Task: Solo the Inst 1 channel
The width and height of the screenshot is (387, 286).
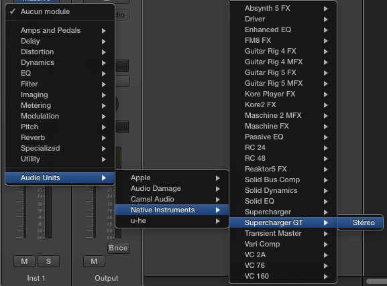Action: (x=48, y=261)
